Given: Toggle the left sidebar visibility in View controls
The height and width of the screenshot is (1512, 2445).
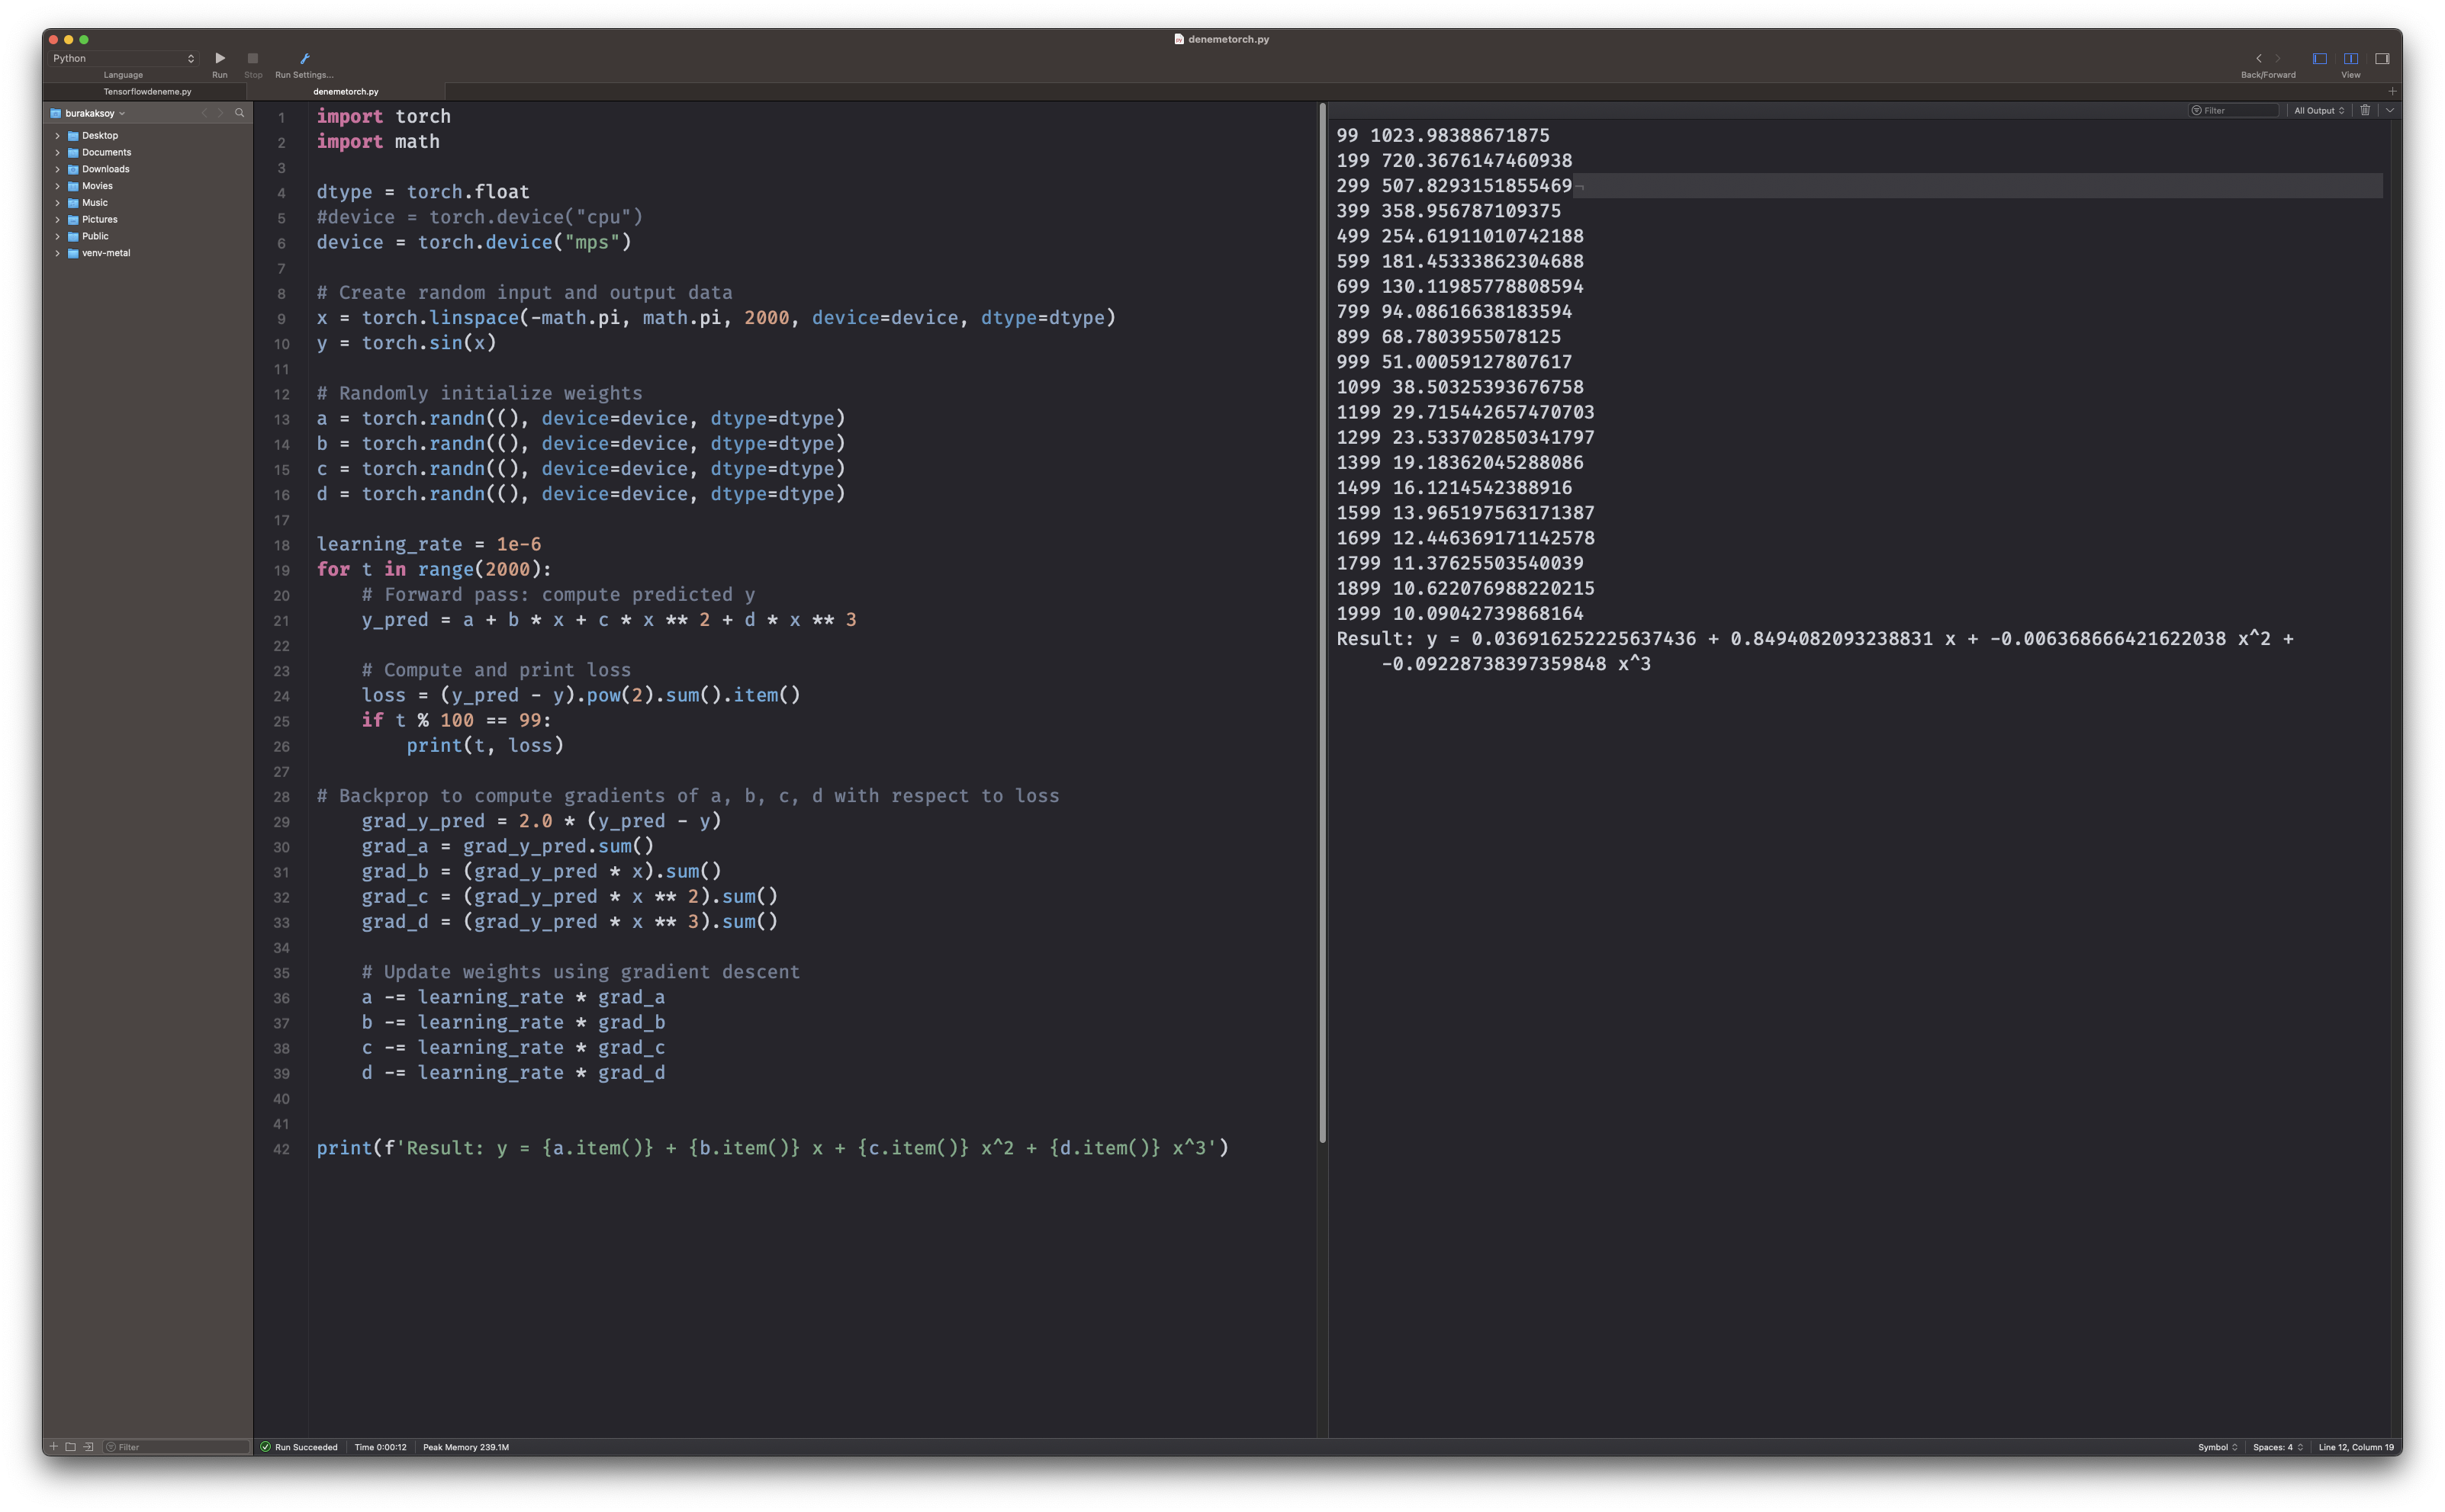Looking at the screenshot, I should [x=2320, y=59].
